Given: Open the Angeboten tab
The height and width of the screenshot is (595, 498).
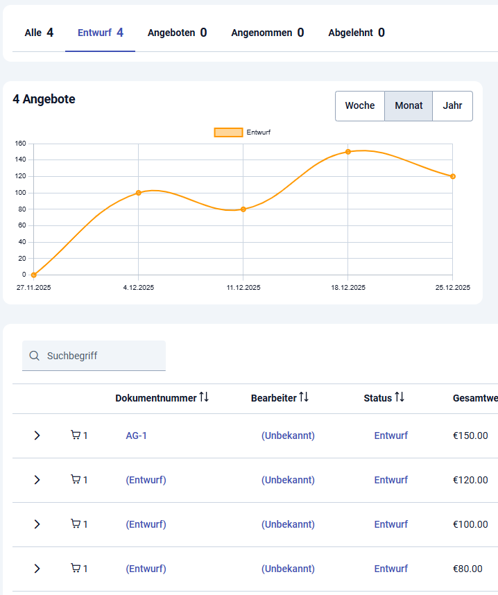Looking at the screenshot, I should click(177, 33).
